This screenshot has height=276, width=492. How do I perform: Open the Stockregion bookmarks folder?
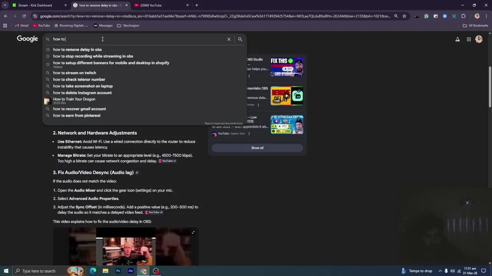coord(128,26)
